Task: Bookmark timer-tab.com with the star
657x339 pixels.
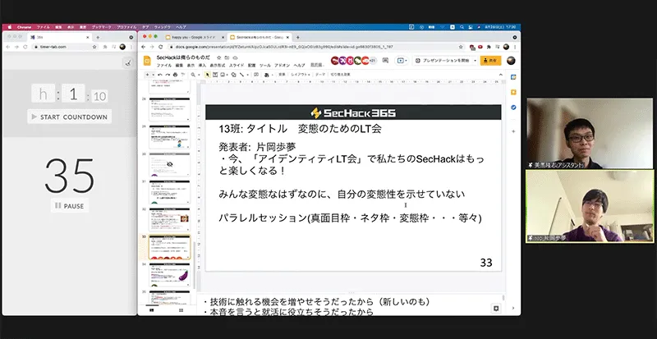Action: click(94, 47)
